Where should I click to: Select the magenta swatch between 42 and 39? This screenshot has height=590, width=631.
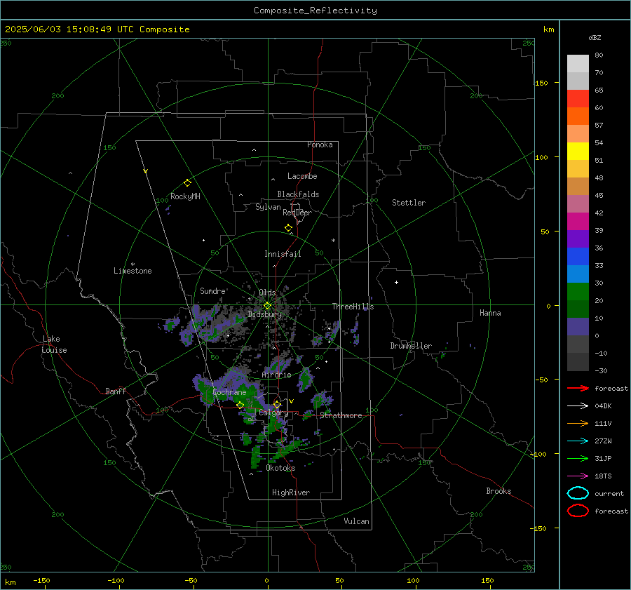(578, 222)
